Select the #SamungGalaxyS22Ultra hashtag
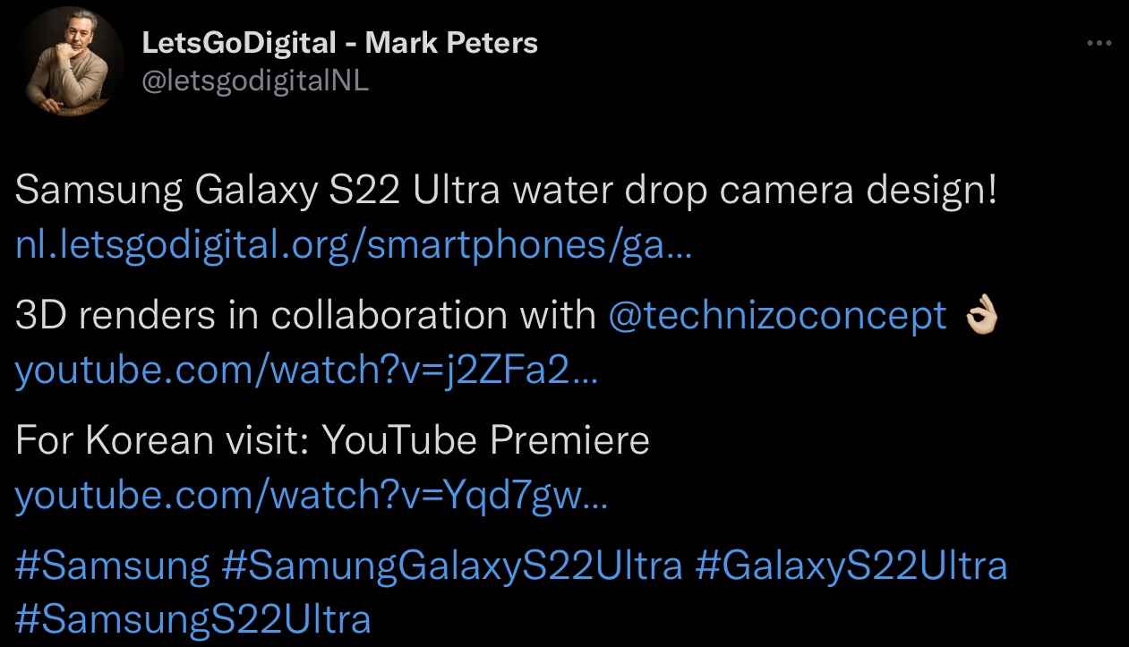1129x647 pixels. pyautogui.click(x=452, y=566)
